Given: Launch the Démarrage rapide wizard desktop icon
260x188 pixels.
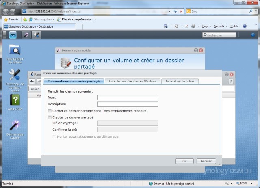Looking at the screenshot, I should 15,125.
